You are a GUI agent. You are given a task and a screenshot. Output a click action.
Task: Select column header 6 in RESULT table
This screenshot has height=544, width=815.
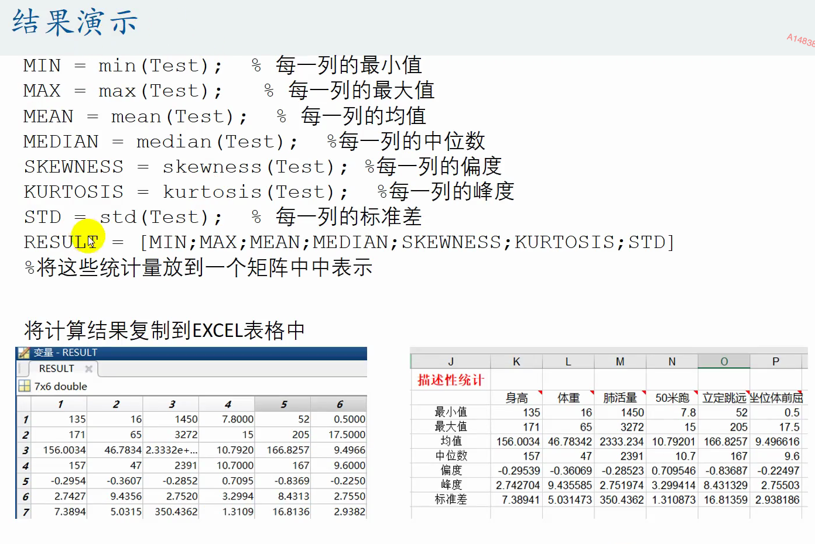point(339,404)
